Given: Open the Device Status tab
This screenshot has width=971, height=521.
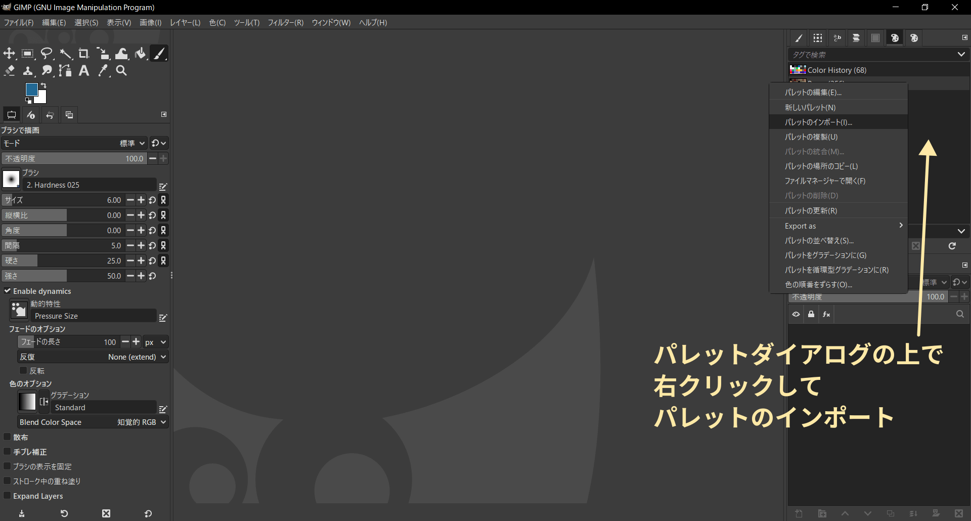Looking at the screenshot, I should pos(31,115).
